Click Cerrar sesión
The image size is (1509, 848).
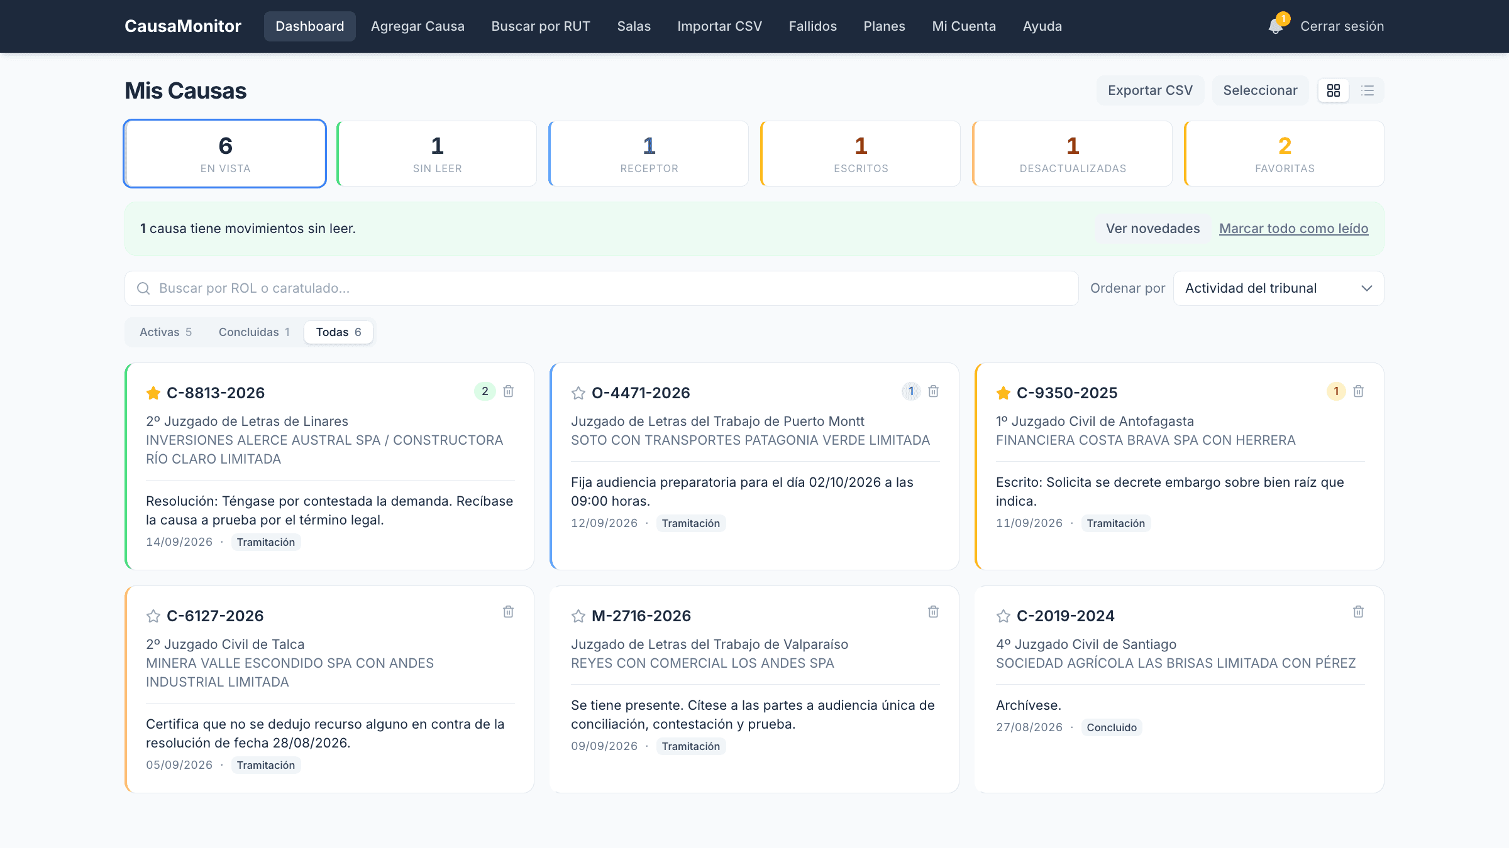pyautogui.click(x=1342, y=26)
